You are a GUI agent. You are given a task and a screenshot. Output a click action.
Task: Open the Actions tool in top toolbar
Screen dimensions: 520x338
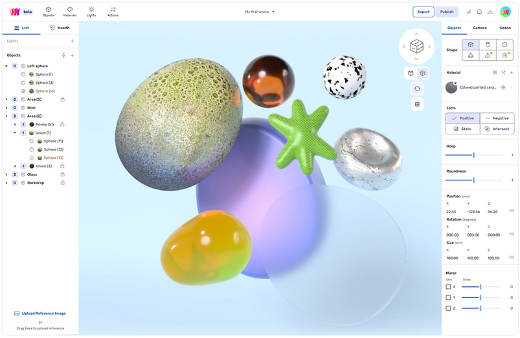(113, 12)
